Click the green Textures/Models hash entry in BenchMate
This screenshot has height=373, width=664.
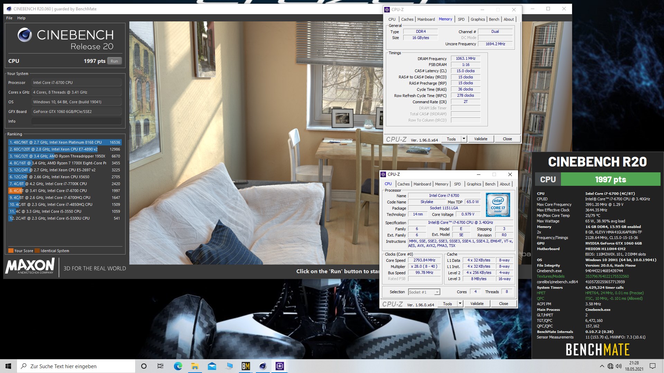tap(607, 276)
